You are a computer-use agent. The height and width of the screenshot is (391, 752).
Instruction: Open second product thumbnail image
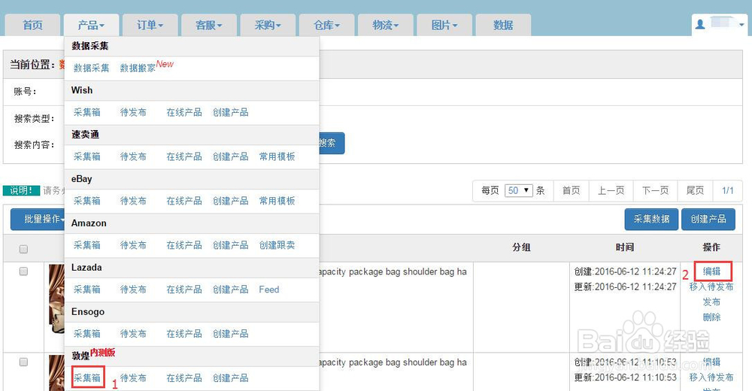pyautogui.click(x=56, y=373)
